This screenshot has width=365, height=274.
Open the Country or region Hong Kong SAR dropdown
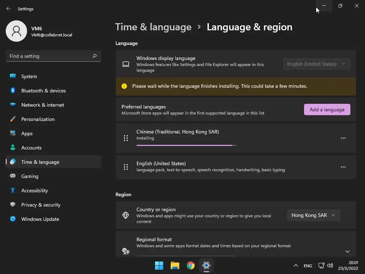[x=314, y=215]
